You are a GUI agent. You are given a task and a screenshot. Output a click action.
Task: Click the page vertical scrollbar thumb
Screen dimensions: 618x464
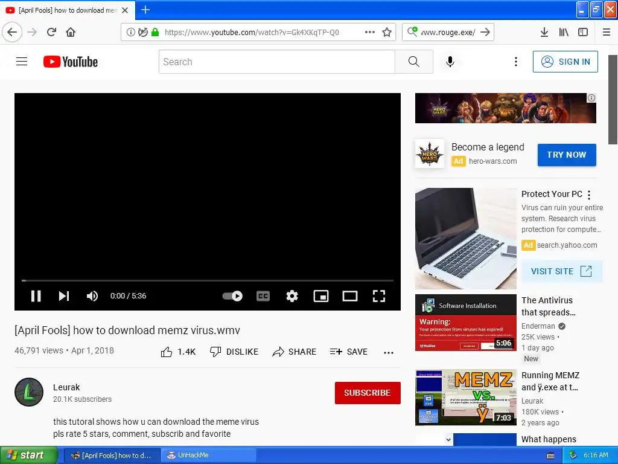pyautogui.click(x=613, y=100)
